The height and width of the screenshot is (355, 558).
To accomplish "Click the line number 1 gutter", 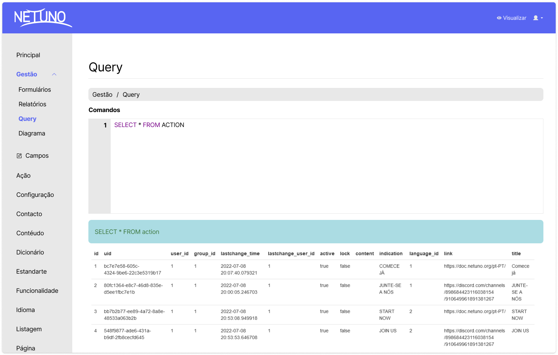I will click(x=105, y=125).
